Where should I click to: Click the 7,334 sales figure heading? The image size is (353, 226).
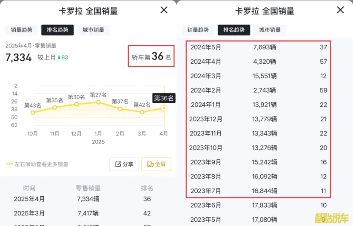(18, 58)
